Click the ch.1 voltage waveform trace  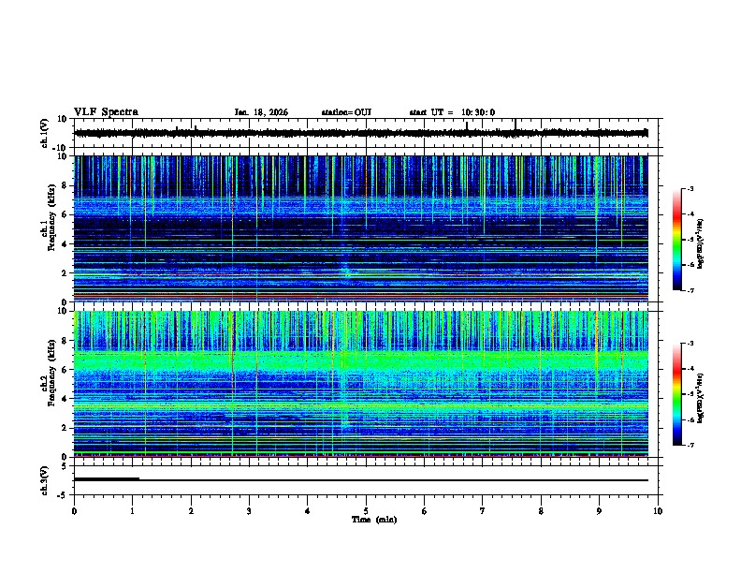tap(360, 133)
